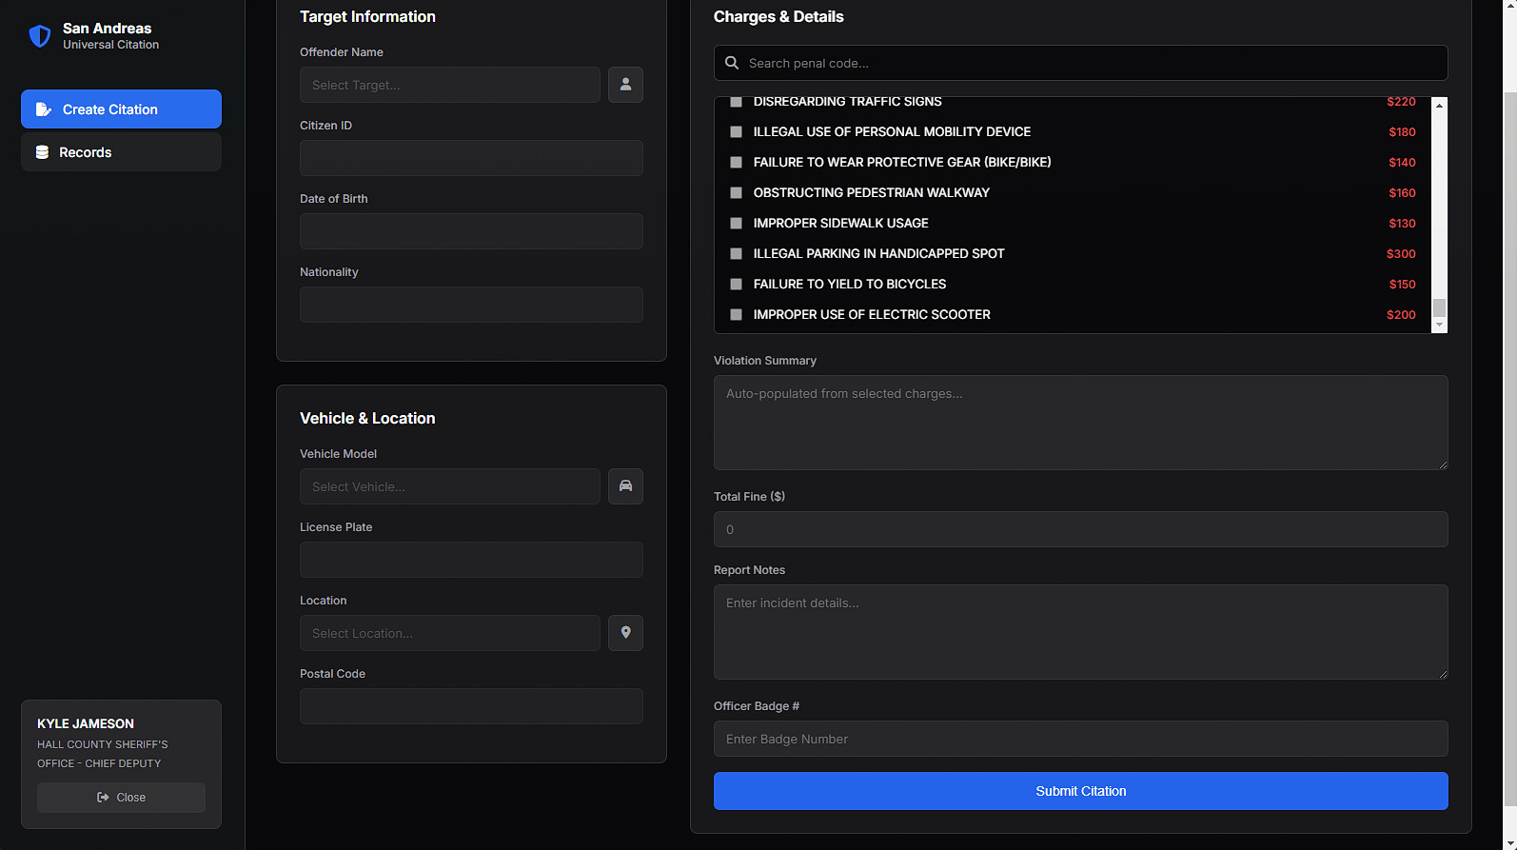Click the Target Information heading
The height and width of the screenshot is (850, 1517).
pos(367,16)
